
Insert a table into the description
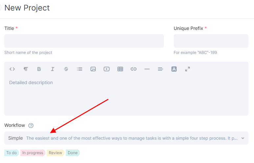pyautogui.click(x=120, y=69)
